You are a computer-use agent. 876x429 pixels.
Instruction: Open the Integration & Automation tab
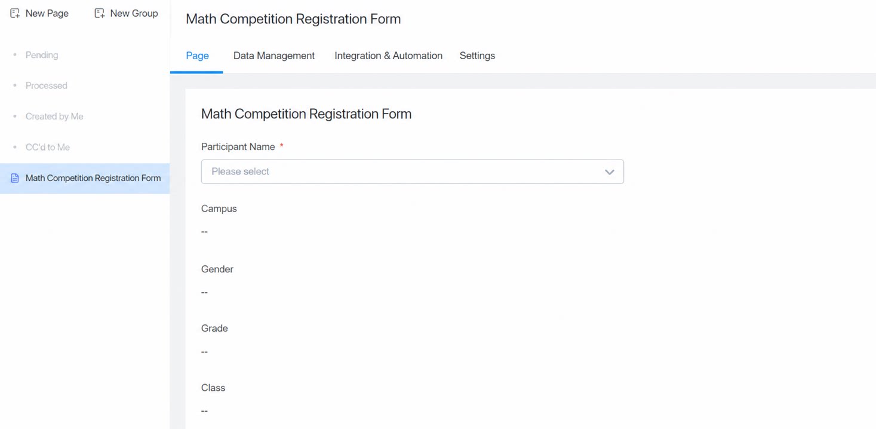coord(388,56)
